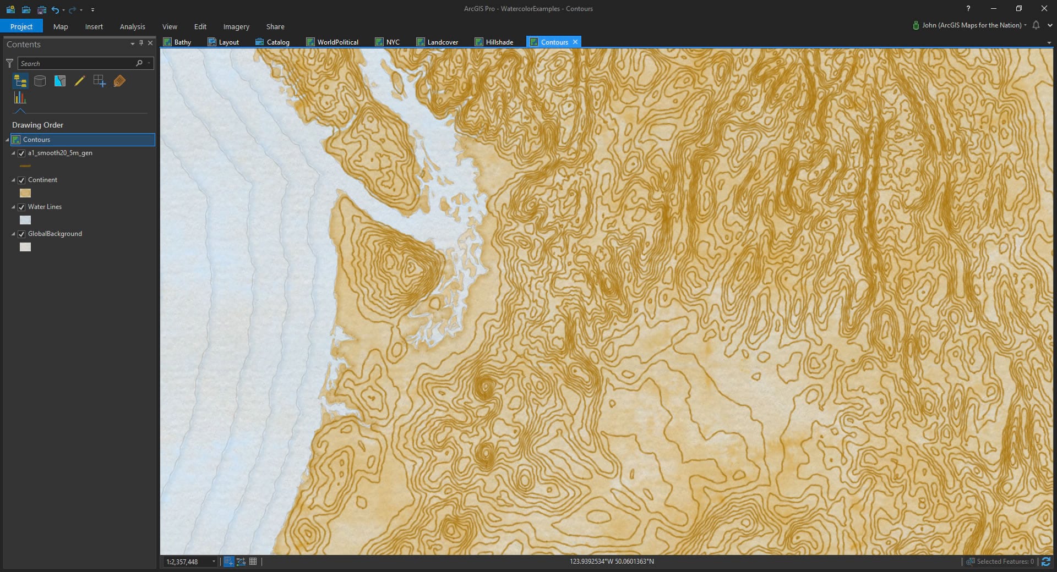Click the Refresh map icon
The width and height of the screenshot is (1057, 572).
[x=1046, y=562]
